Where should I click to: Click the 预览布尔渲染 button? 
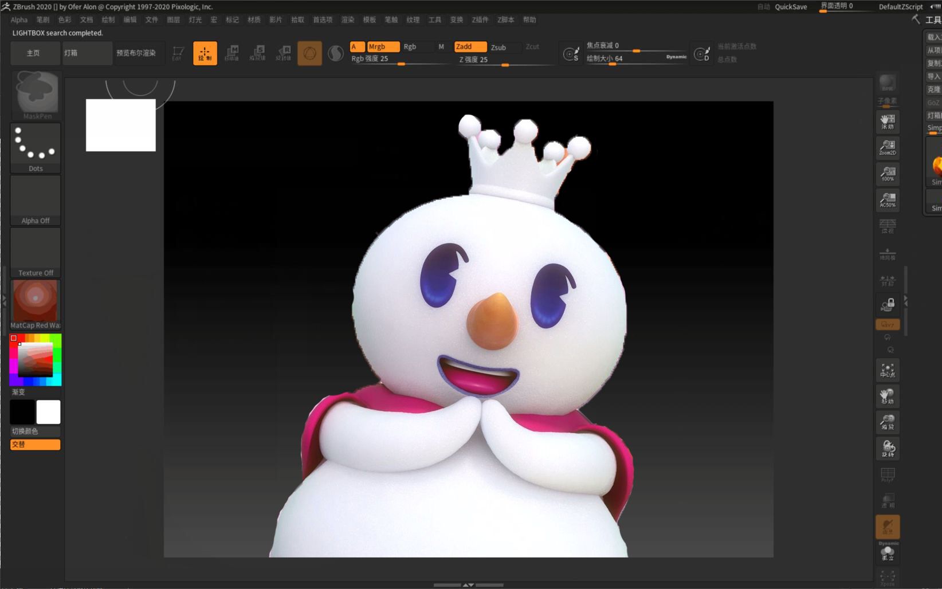pyautogui.click(x=140, y=53)
